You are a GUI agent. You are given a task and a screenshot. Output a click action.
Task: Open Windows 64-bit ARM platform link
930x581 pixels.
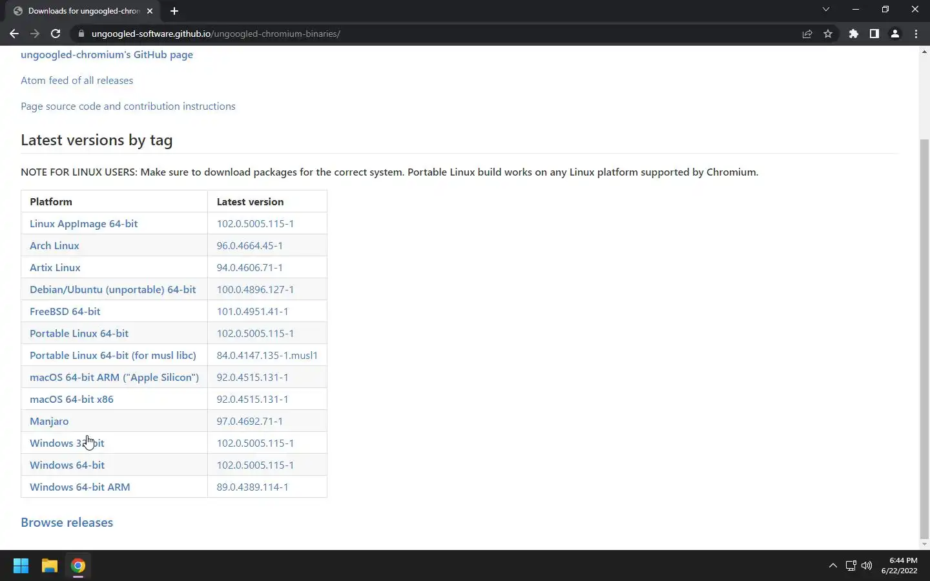tap(79, 487)
